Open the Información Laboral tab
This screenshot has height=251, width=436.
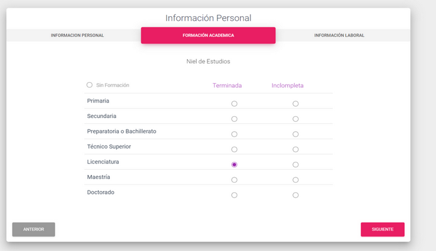(339, 35)
